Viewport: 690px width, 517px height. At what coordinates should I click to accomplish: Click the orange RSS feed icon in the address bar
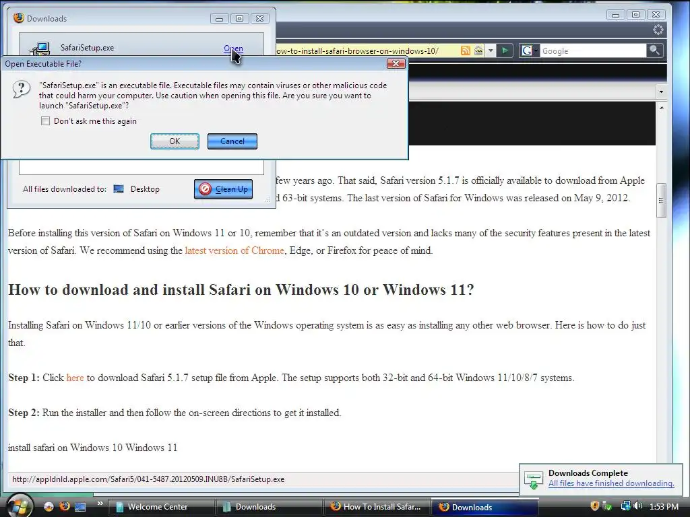(x=465, y=50)
